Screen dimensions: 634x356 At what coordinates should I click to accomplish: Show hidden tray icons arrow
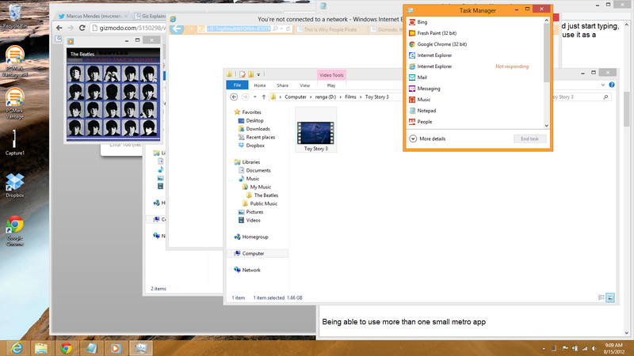[544, 348]
